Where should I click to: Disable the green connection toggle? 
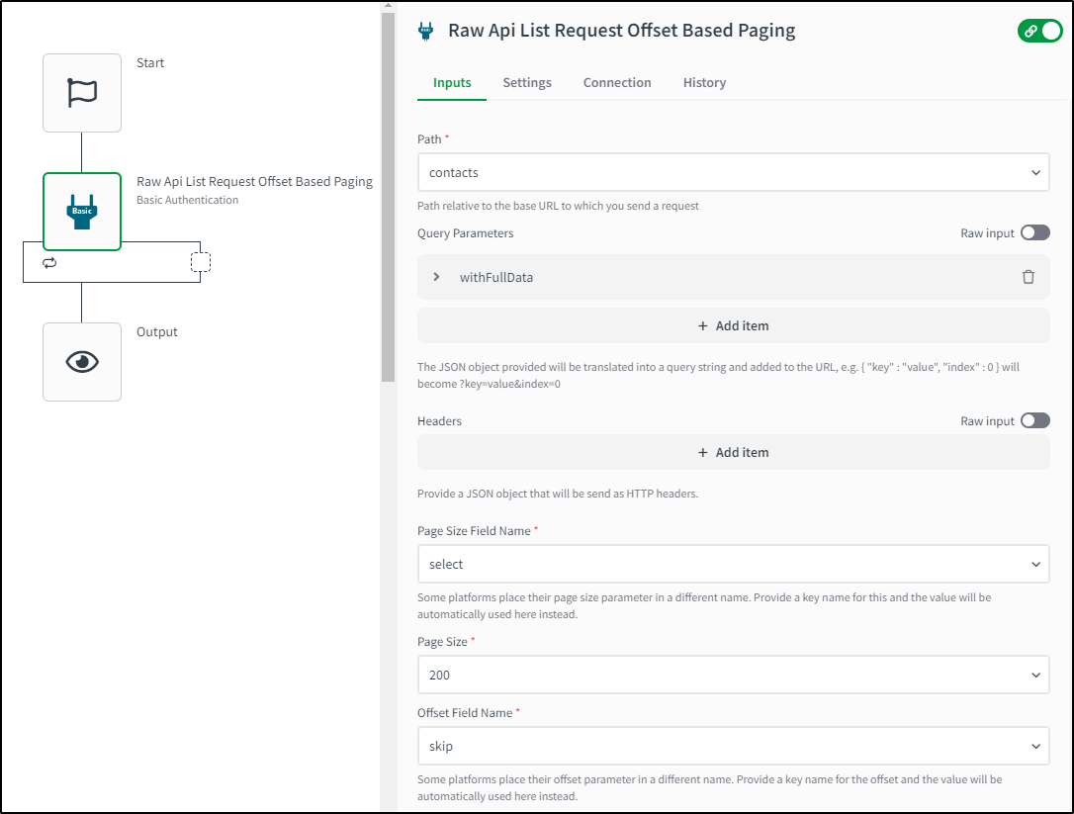(1039, 31)
